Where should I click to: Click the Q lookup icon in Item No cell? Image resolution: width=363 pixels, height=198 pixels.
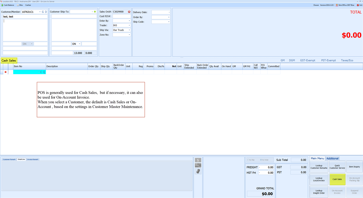tap(44, 72)
